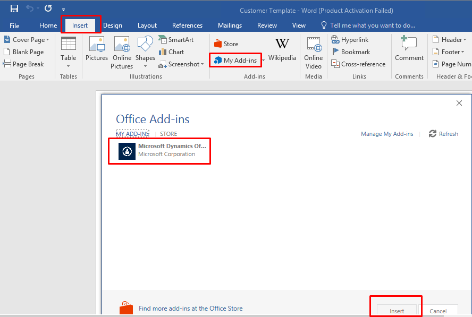Insert an Online Video
472x317 pixels.
pos(314,53)
